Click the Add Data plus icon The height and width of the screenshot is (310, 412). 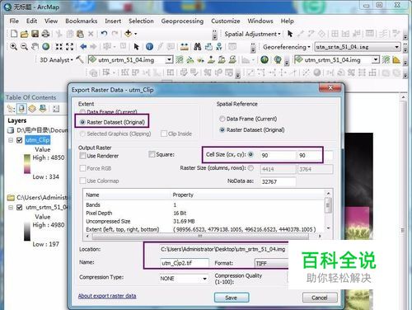pos(128,34)
